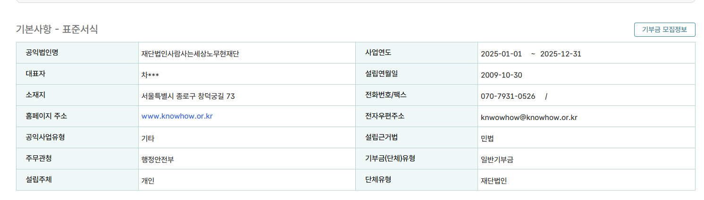Click the end date 2025-12-31
704x200 pixels.
[561, 54]
